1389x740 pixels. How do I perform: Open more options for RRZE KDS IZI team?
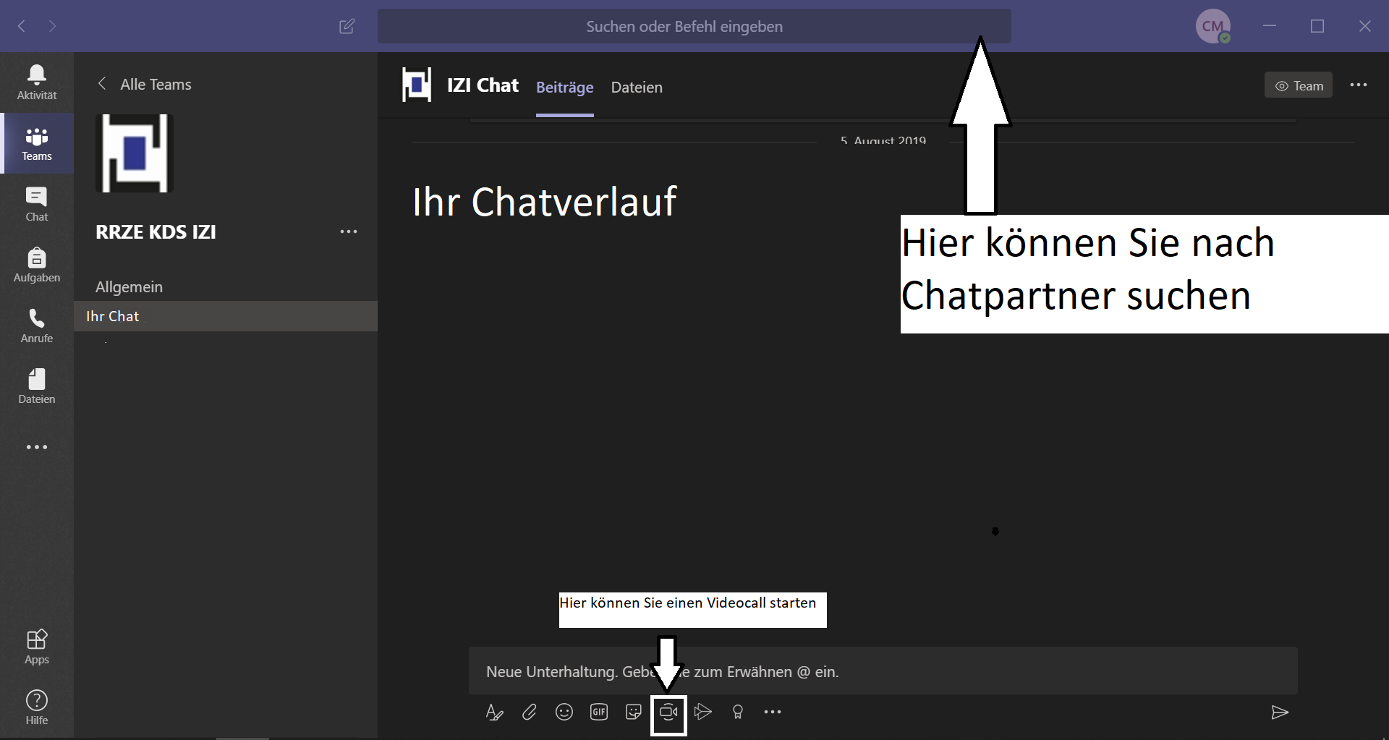click(349, 231)
